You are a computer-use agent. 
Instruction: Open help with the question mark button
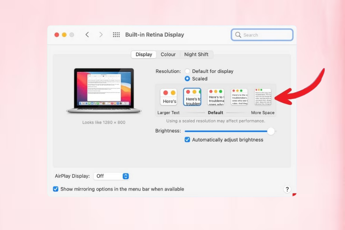(x=287, y=189)
